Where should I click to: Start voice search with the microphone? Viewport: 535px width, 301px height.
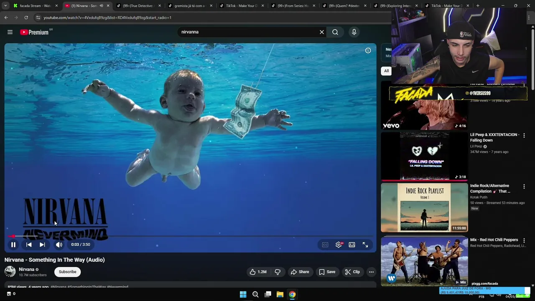point(354,32)
